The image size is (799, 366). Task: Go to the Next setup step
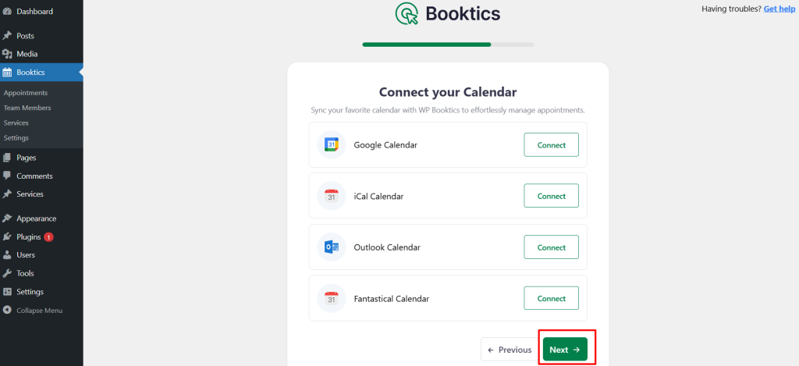tap(565, 350)
